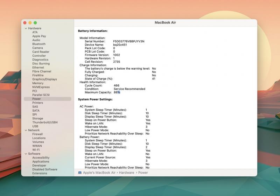This screenshot has height=196, width=280.
Task: Open Applications list
Action: coord(41,162)
